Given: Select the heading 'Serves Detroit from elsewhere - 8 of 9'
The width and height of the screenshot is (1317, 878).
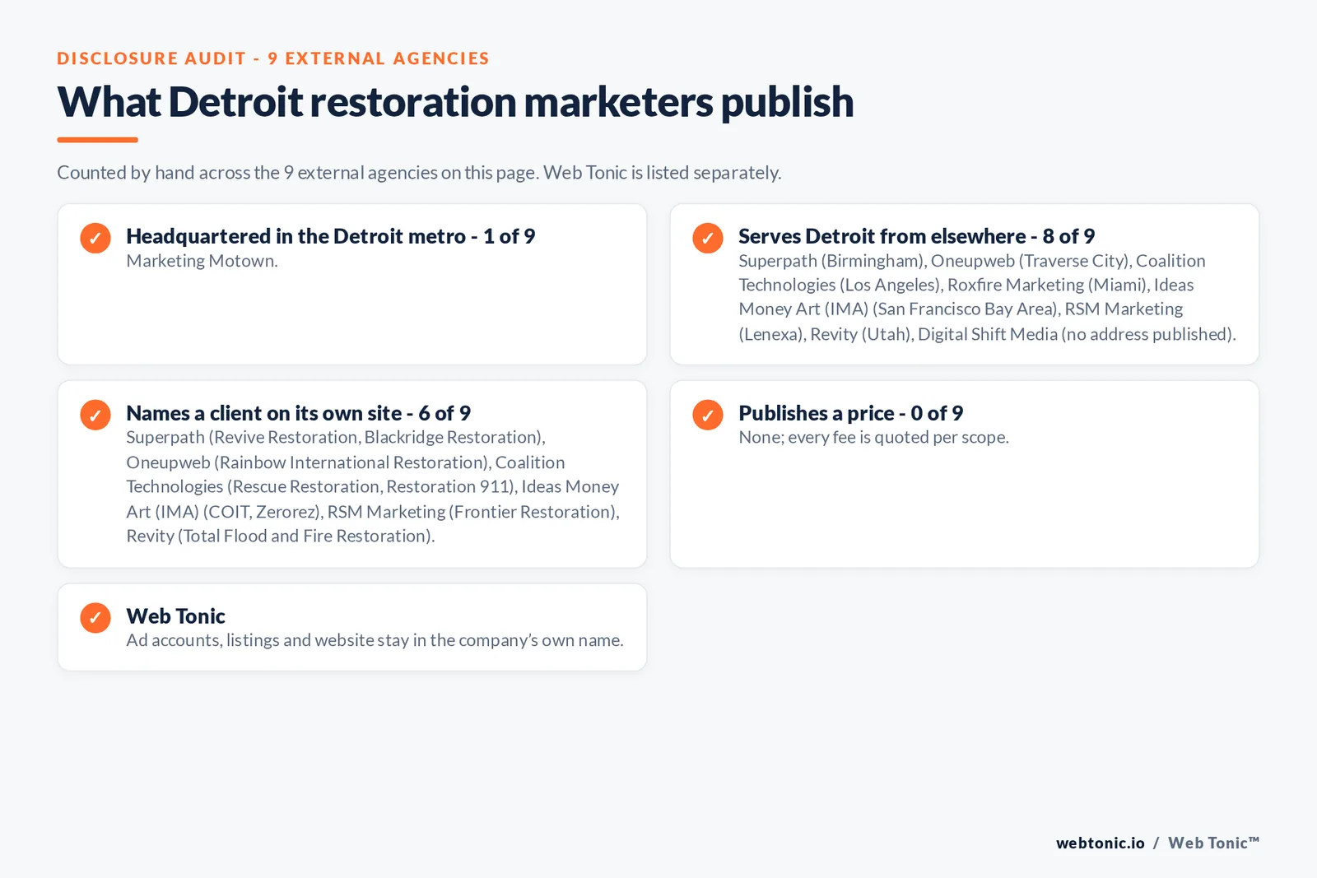Looking at the screenshot, I should tap(916, 236).
